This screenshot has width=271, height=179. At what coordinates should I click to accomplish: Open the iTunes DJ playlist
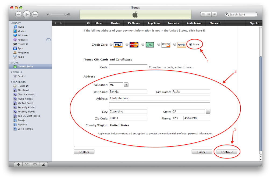pos(30,86)
